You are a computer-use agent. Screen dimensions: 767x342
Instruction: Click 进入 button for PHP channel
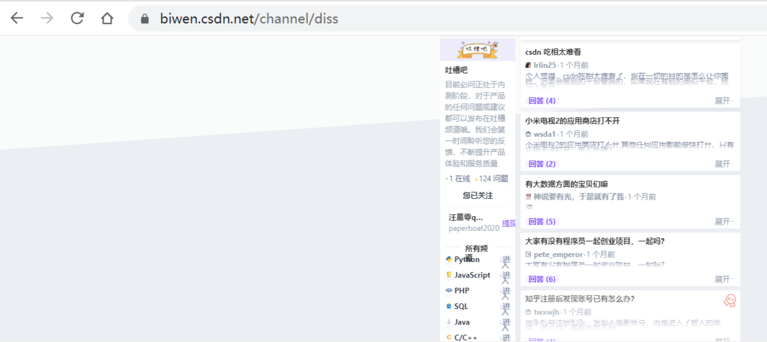[506, 293]
